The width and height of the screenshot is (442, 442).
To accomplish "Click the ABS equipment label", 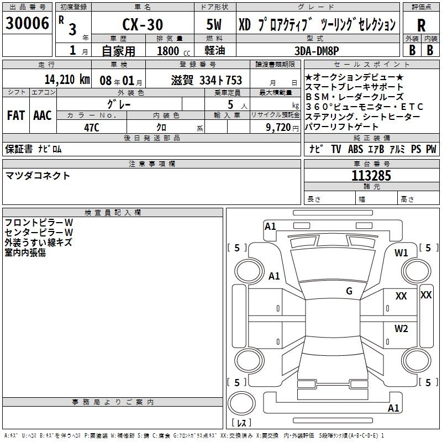I will (355, 149).
